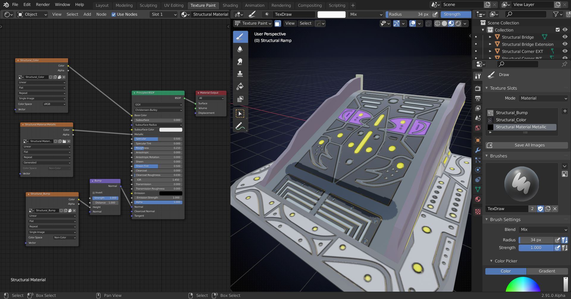Select the Annotate tool
The width and height of the screenshot is (571, 299).
(x=240, y=126)
